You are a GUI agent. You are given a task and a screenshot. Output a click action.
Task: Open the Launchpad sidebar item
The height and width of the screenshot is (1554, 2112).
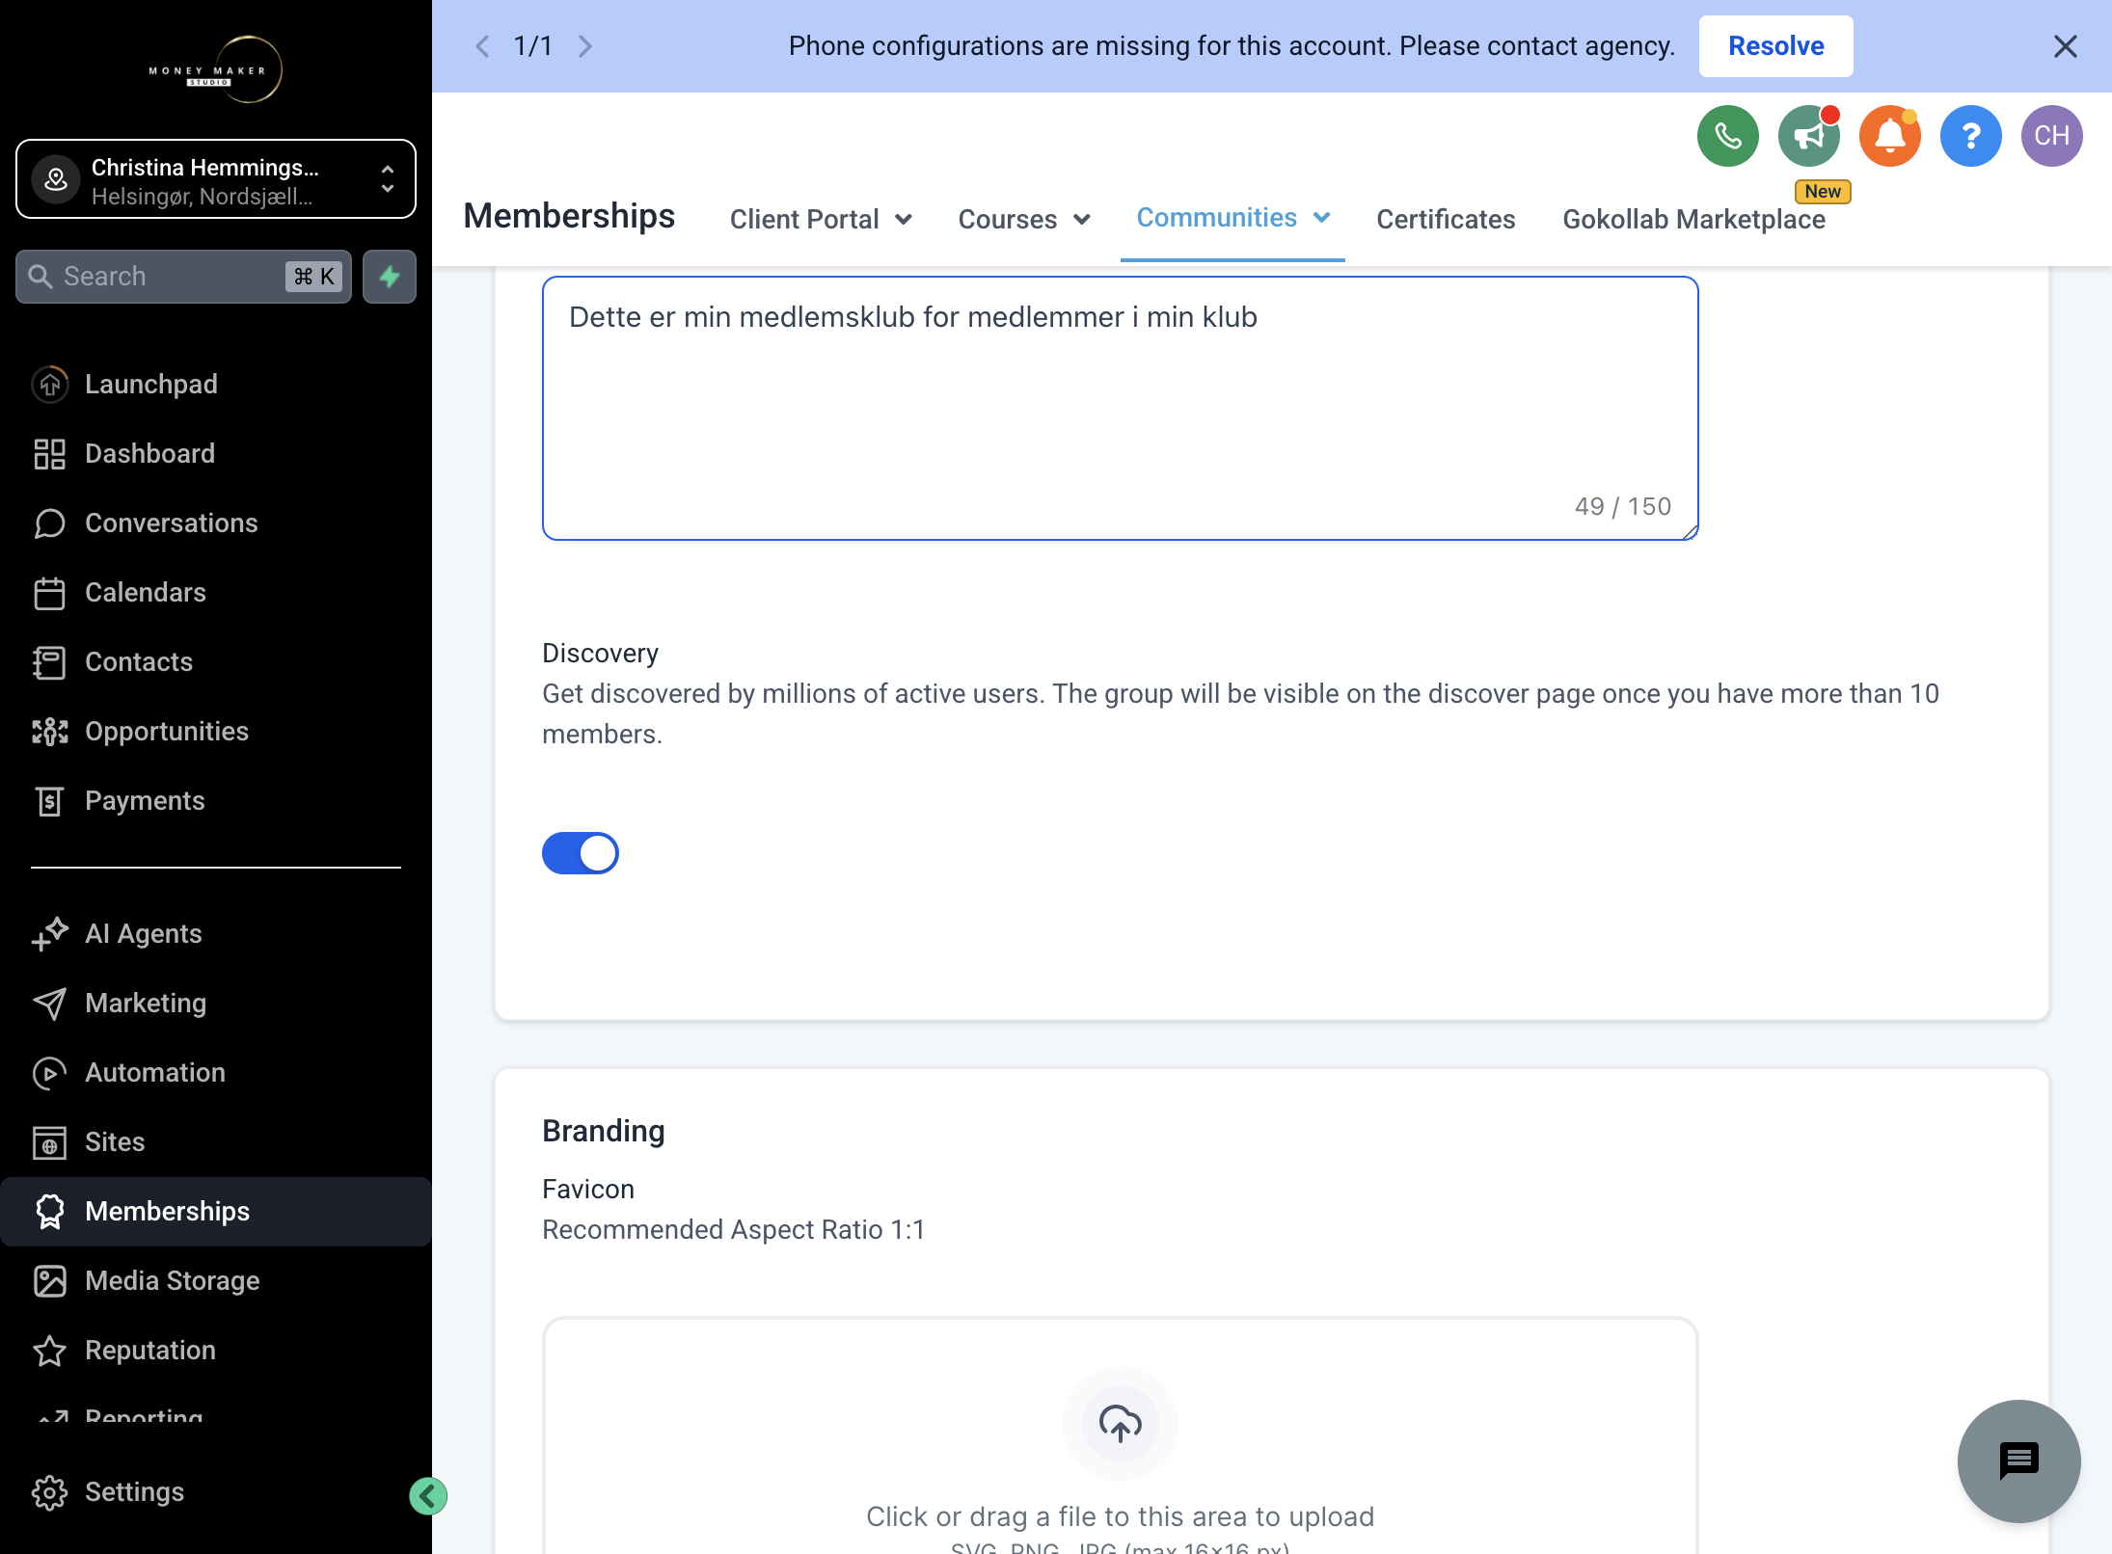[x=216, y=384]
